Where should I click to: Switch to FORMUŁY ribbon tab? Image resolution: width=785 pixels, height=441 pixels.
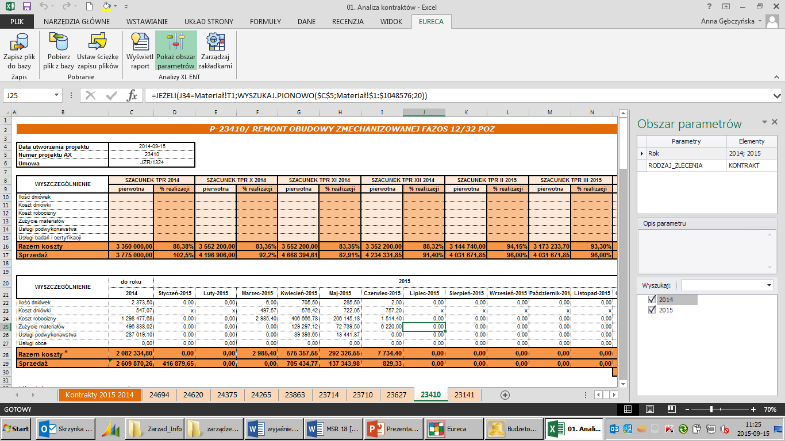tap(265, 21)
